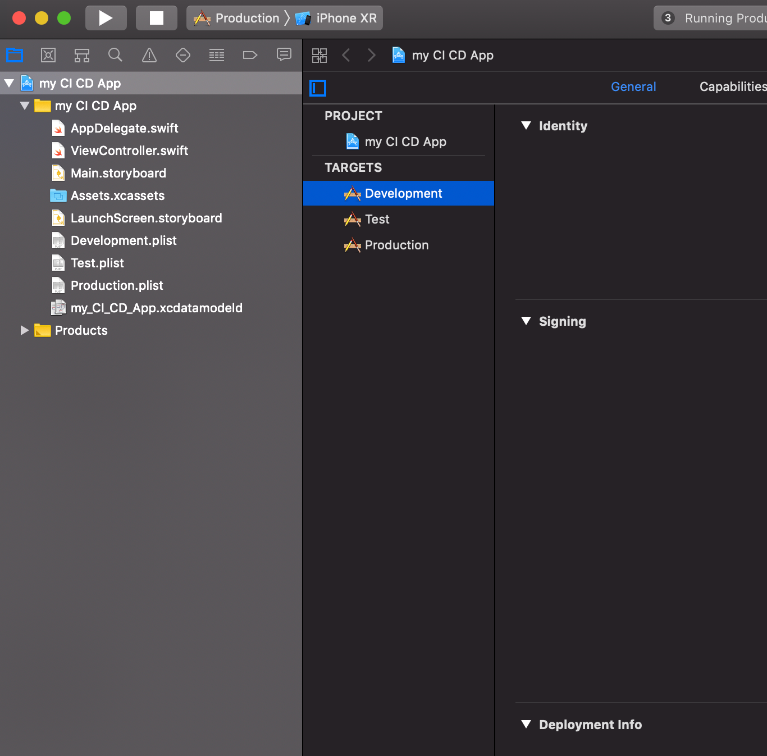Open Main.storyboard
This screenshot has width=767, height=756.
(118, 173)
